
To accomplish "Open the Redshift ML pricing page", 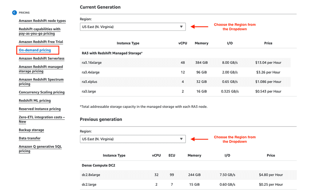I will tap(35, 100).
